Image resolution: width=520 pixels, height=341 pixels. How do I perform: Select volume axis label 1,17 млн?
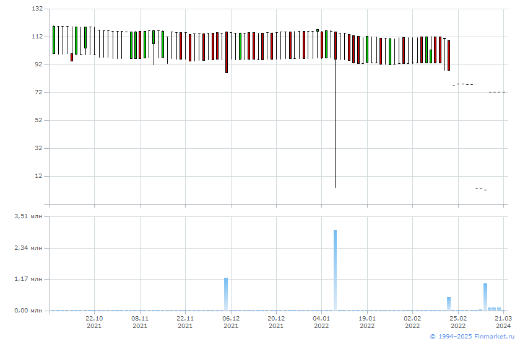coord(28,279)
